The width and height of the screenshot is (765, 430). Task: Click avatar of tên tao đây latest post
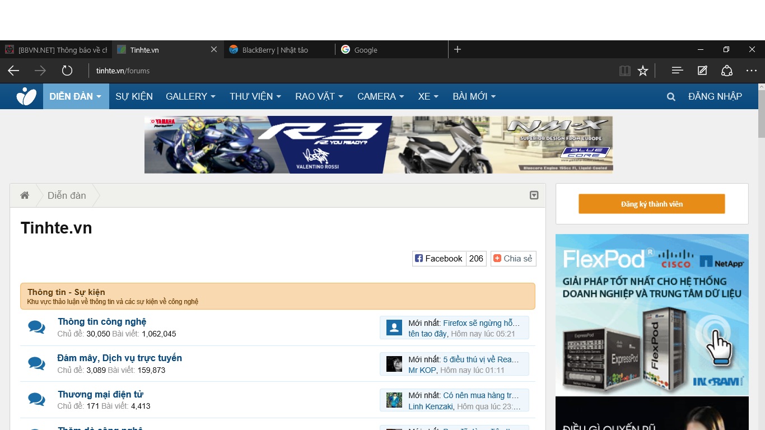pyautogui.click(x=394, y=328)
